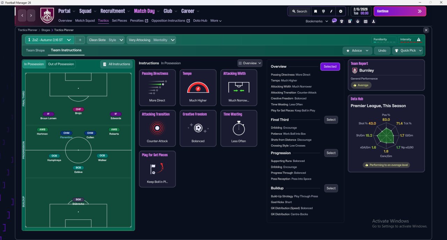Expand the Bookmarks dropdown
The image size is (447, 240).
tap(317, 21)
